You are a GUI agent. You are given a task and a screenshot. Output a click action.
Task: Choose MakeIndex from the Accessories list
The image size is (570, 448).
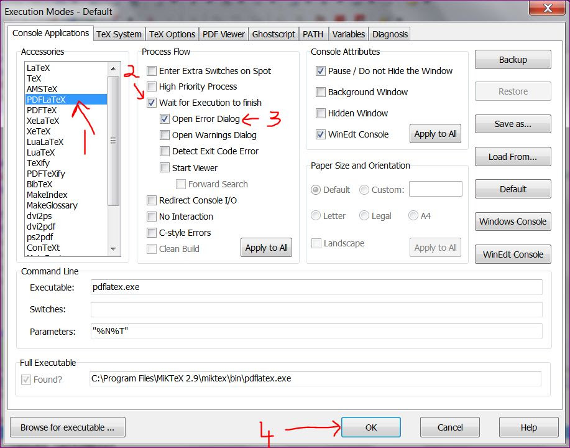pyautogui.click(x=66, y=195)
